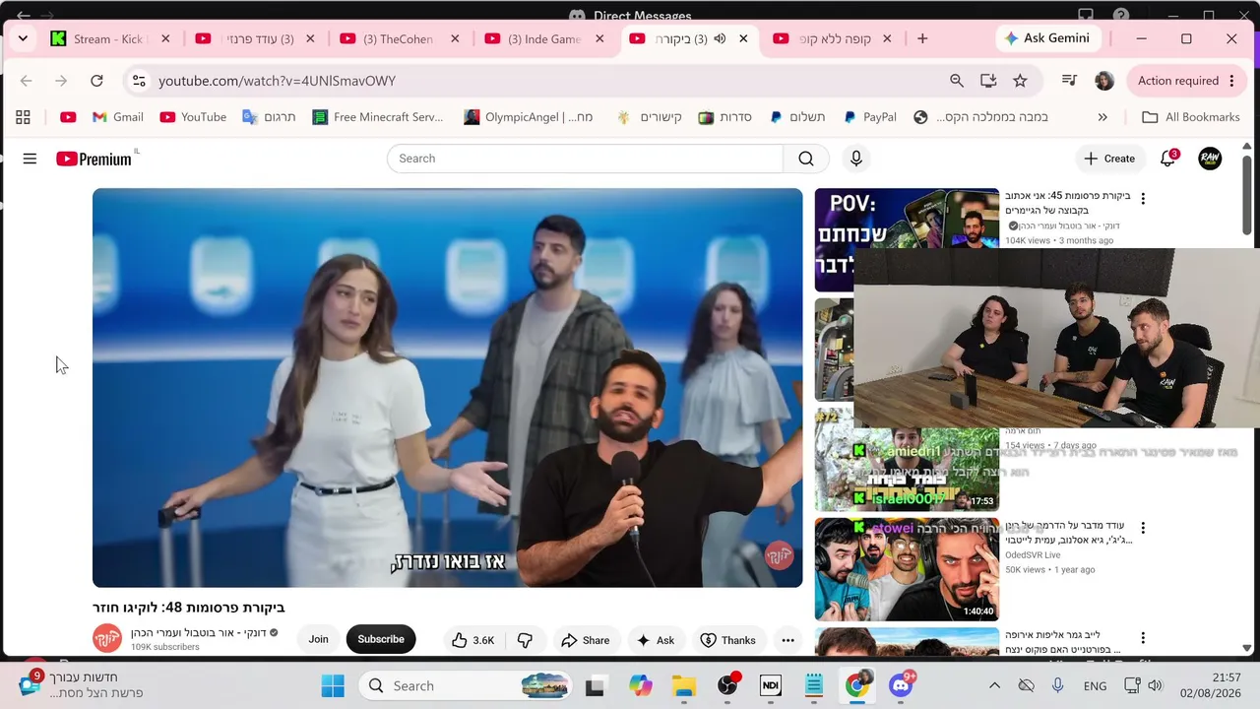Open File Explorer from the taskbar
The width and height of the screenshot is (1260, 709).
[x=683, y=686]
